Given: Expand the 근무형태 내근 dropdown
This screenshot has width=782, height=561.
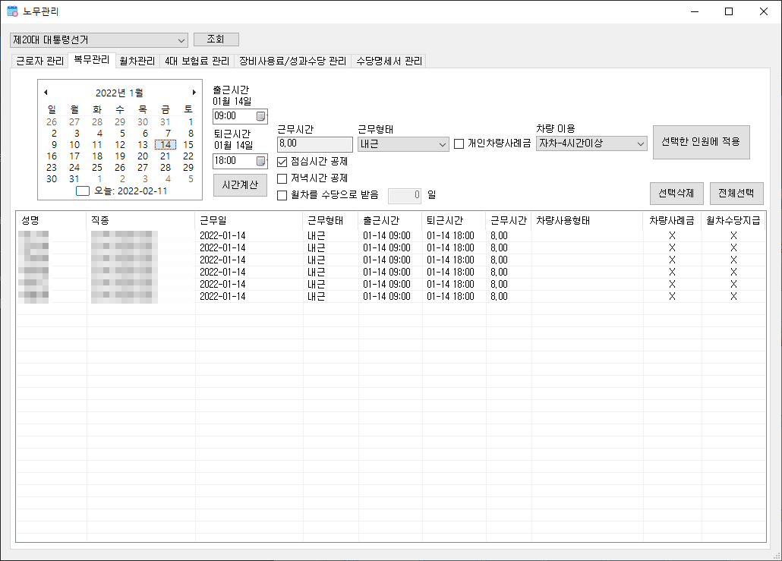Looking at the screenshot, I should [x=403, y=144].
